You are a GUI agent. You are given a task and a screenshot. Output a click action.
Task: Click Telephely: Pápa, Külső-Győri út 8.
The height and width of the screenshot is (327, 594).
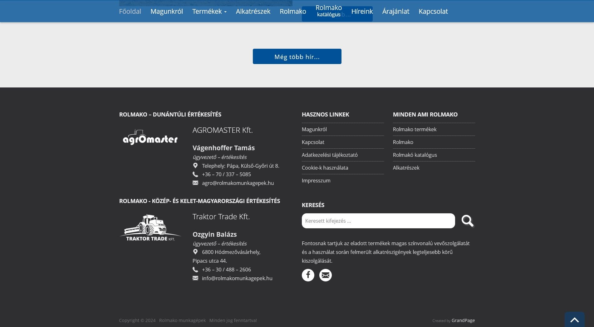[x=241, y=166]
